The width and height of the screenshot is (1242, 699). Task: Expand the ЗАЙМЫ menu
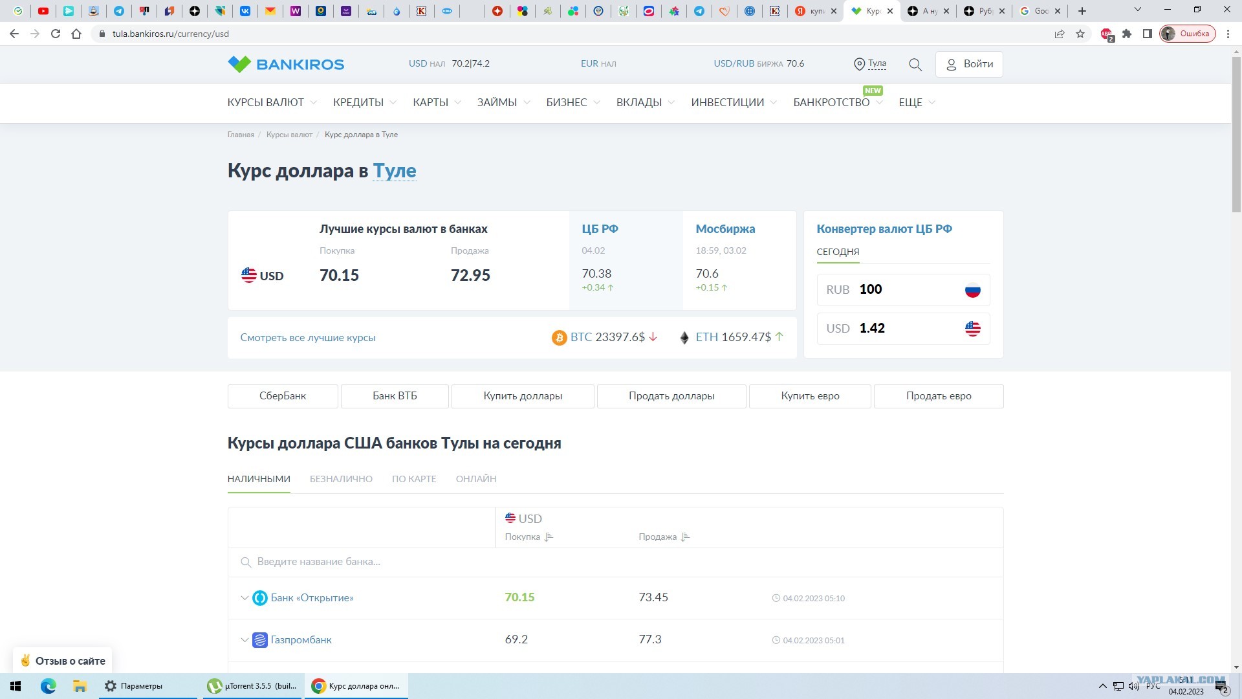(504, 103)
